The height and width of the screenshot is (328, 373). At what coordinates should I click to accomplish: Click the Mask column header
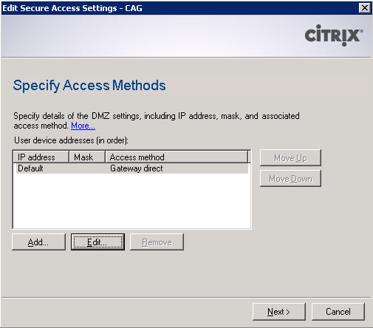(87, 157)
